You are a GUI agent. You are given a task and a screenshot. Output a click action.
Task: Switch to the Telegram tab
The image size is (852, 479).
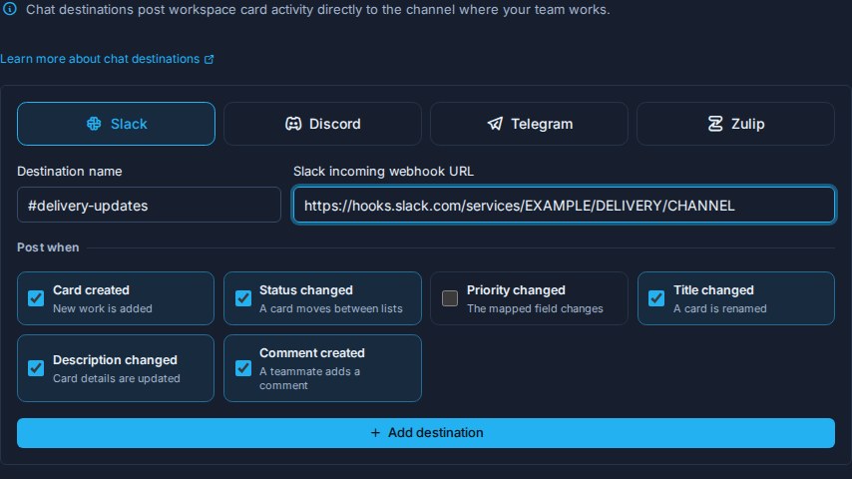[x=529, y=124]
